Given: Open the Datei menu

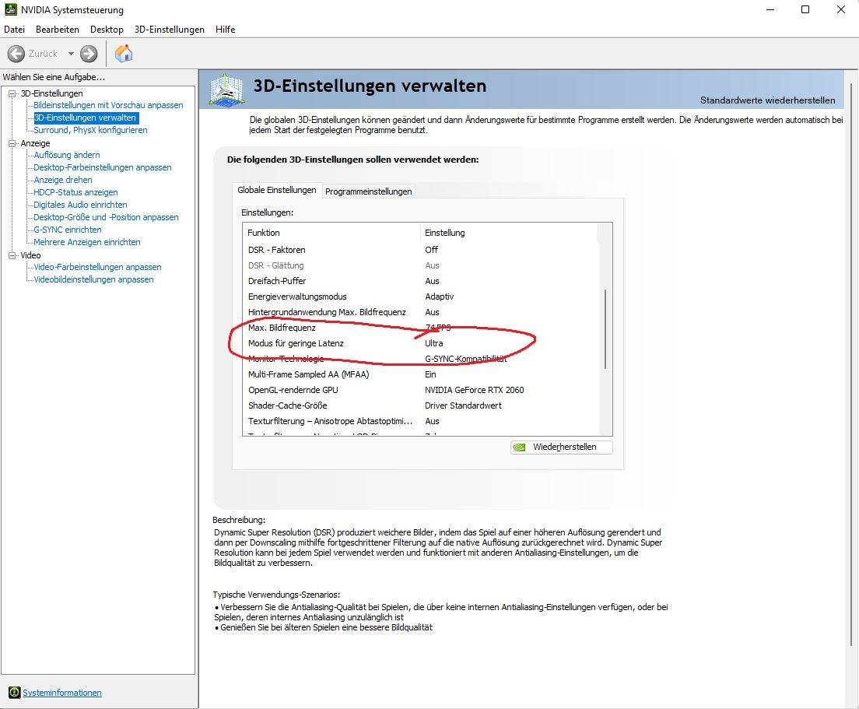Looking at the screenshot, I should (x=14, y=30).
